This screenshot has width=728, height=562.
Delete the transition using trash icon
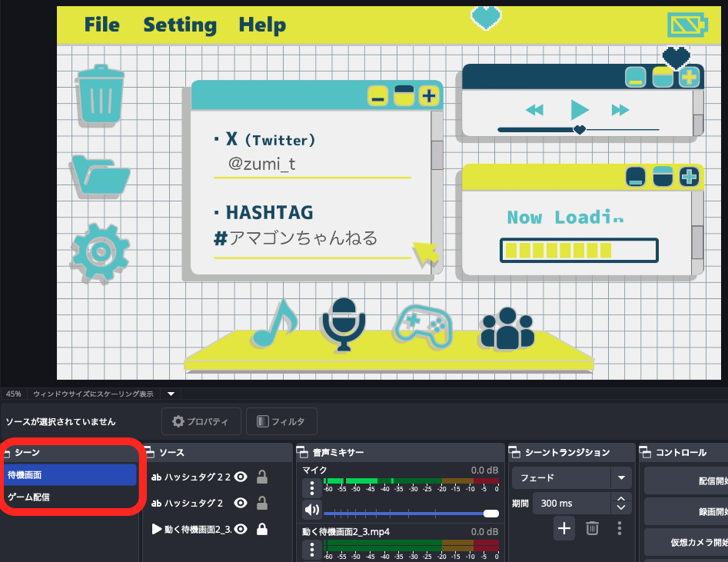click(x=592, y=527)
